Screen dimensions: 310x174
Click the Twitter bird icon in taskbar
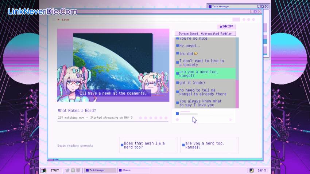(x=67, y=170)
